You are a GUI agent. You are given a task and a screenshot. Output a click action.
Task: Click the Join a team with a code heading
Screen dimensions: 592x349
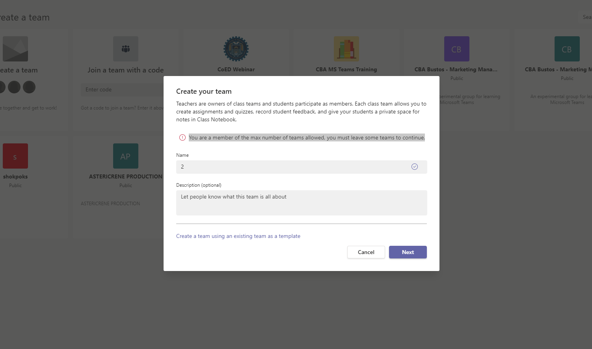point(126,70)
